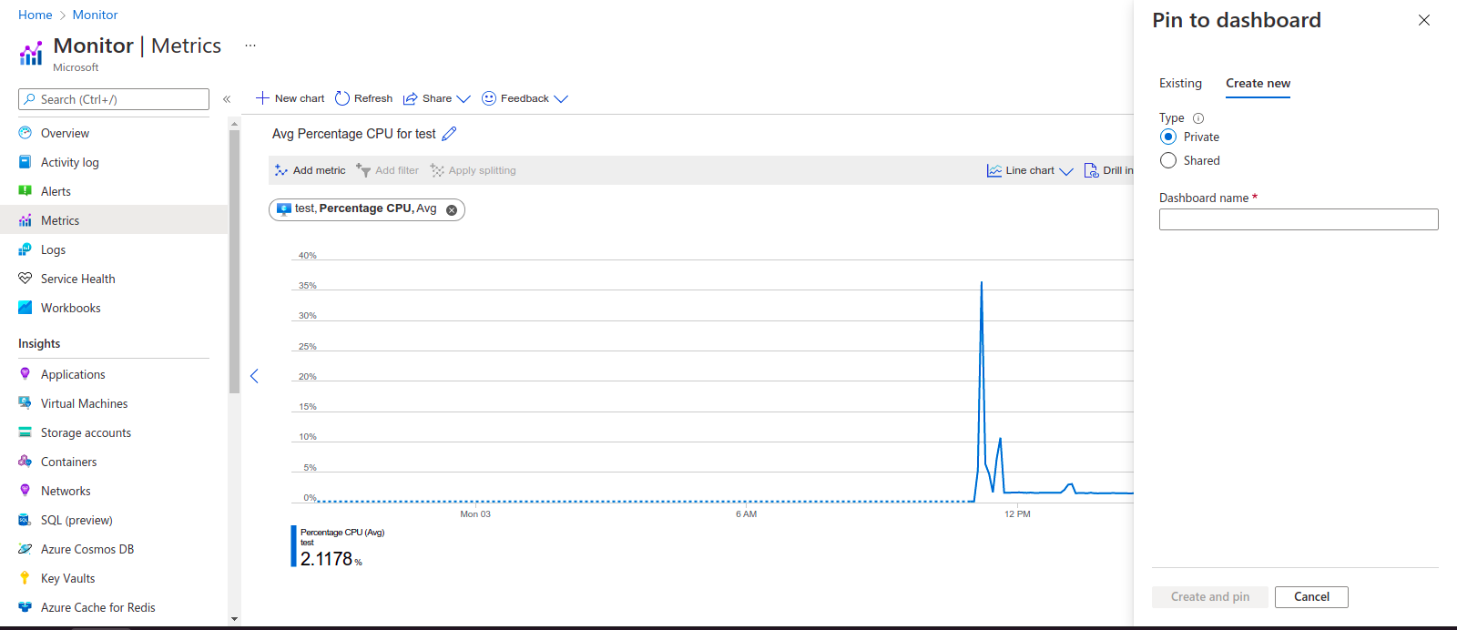Click the sidebar scroll down arrow

pyautogui.click(x=234, y=619)
